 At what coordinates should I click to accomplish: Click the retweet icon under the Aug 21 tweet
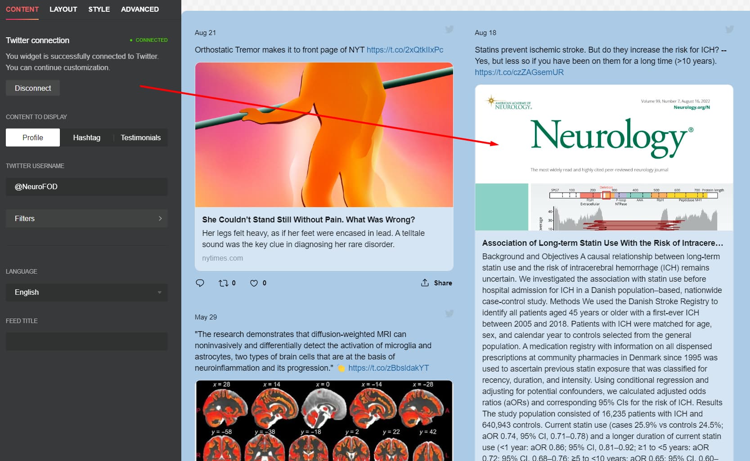[x=223, y=283]
